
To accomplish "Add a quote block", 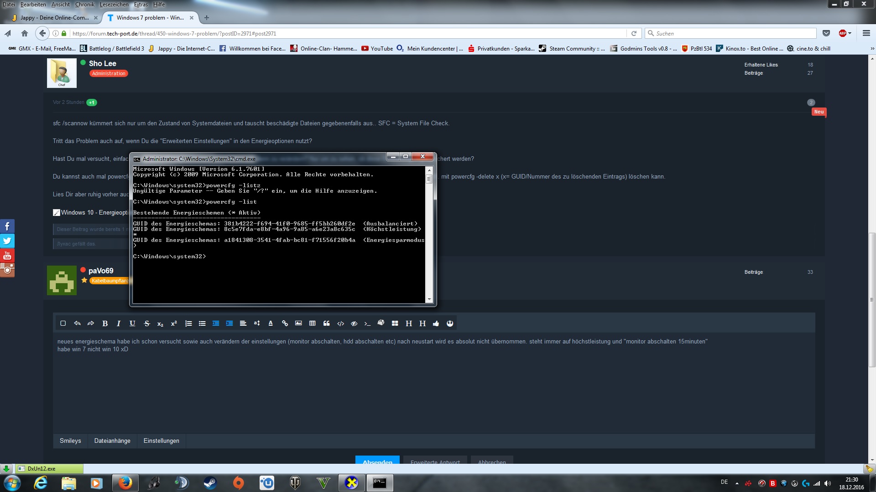I will (x=326, y=323).
